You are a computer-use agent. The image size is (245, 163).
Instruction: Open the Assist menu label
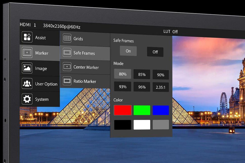point(40,38)
